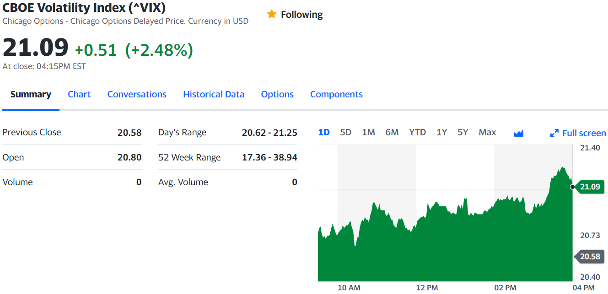Click the 20.73 y-axis label
This screenshot has width=608, height=294.
click(x=590, y=235)
